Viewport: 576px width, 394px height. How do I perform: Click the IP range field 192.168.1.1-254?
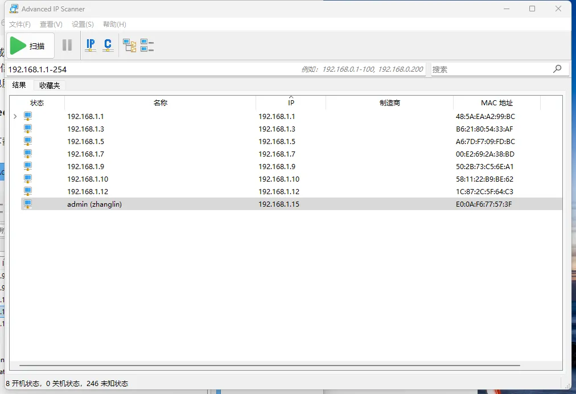(x=216, y=69)
